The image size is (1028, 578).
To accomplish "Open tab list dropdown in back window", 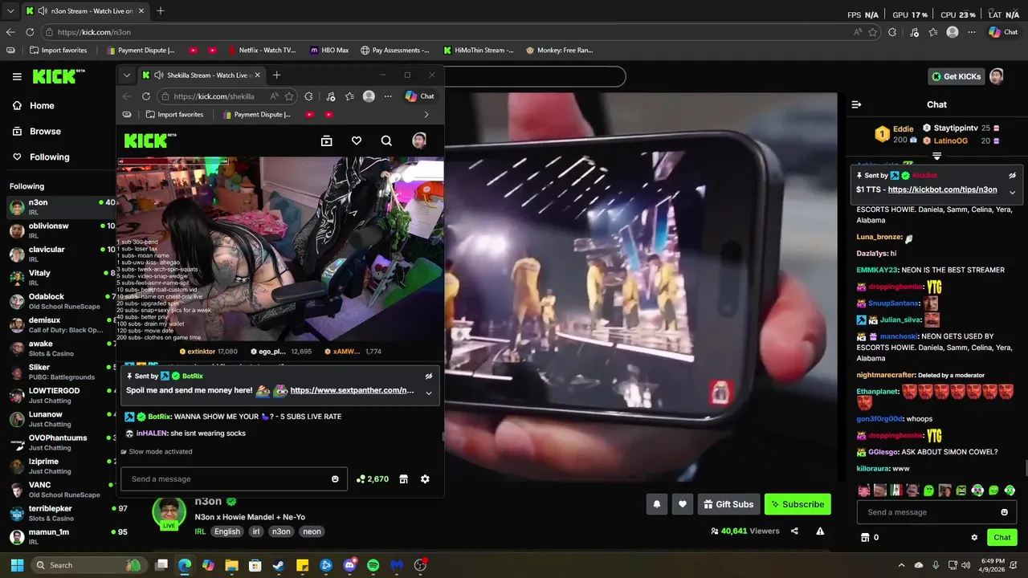I will click(x=10, y=11).
